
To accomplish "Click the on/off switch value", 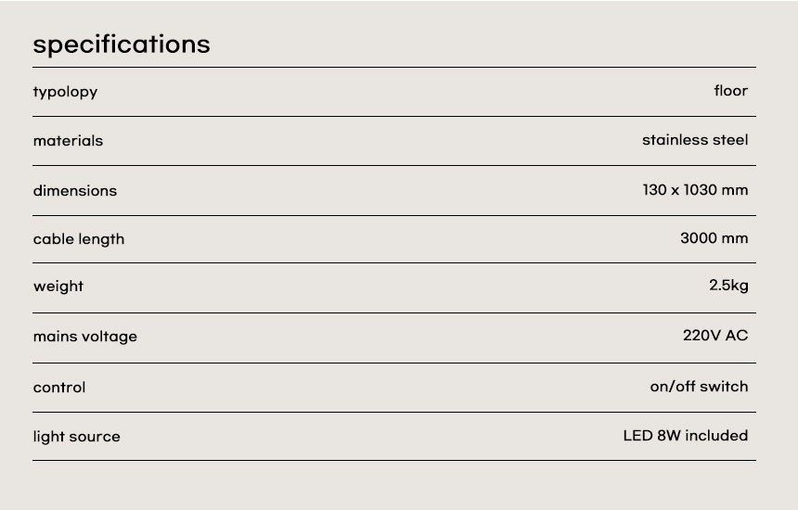I will coord(699,387).
